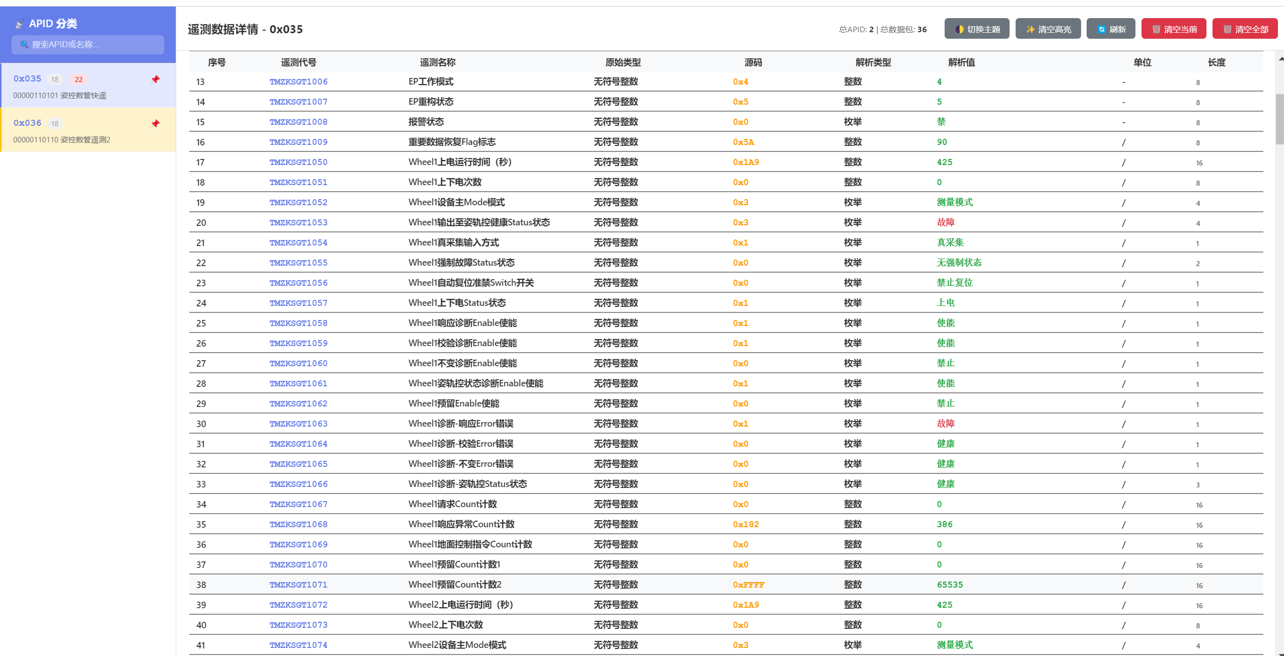Click the table's vertical scrollbar thumb
The image size is (1284, 656).
click(x=1279, y=119)
